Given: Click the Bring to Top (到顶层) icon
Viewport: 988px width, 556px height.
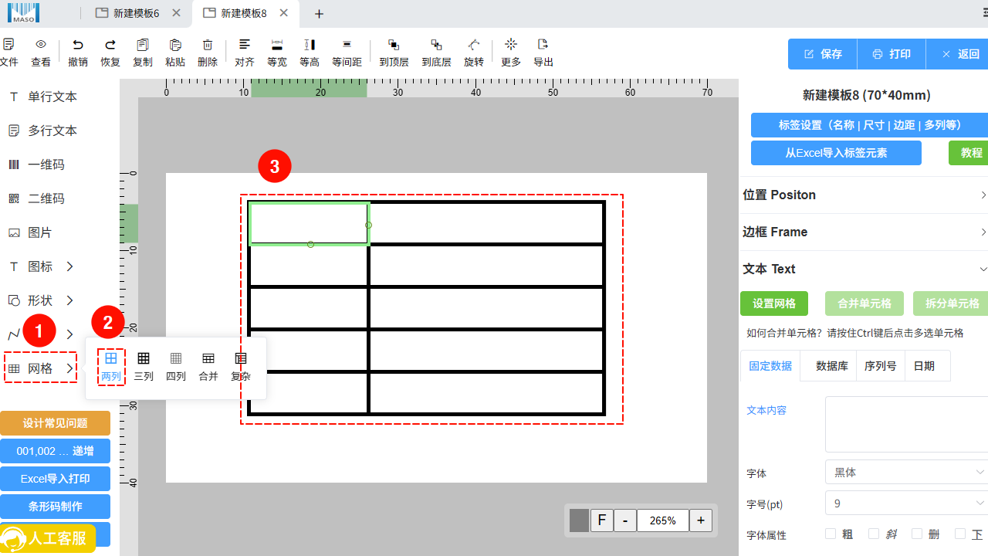Looking at the screenshot, I should [394, 46].
